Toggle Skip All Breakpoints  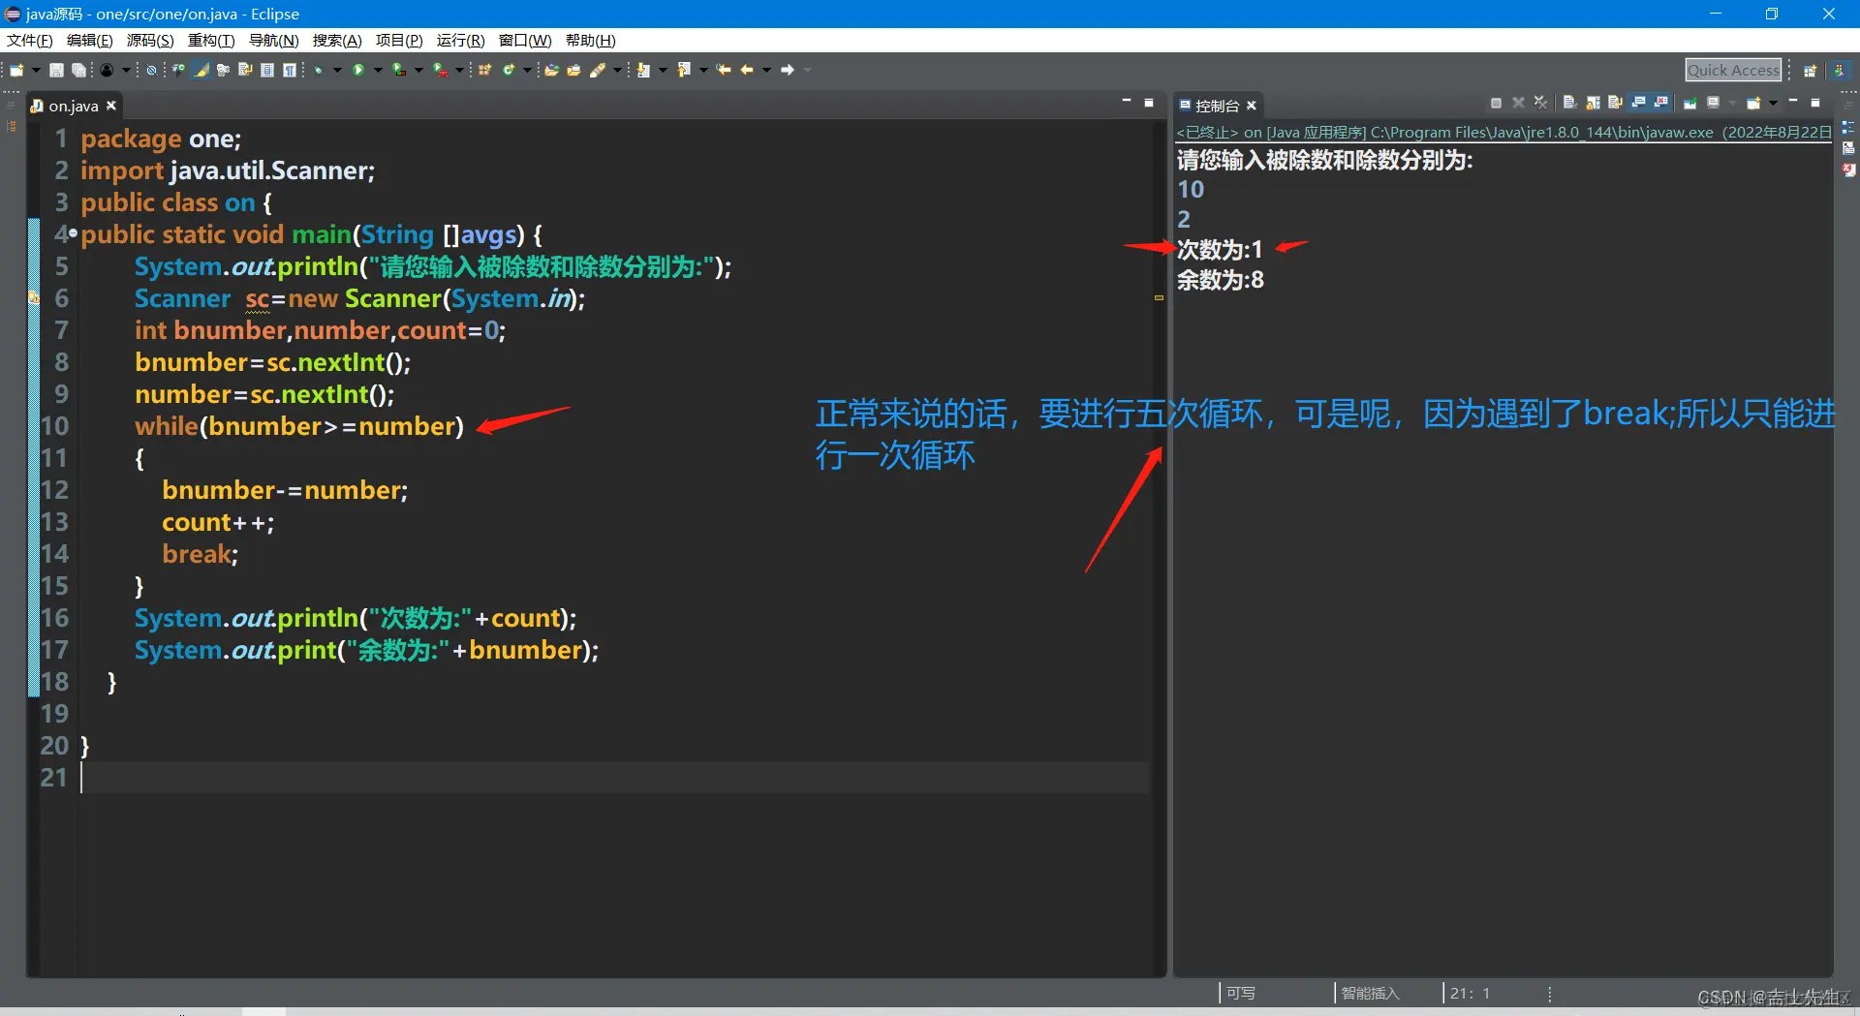tap(151, 70)
